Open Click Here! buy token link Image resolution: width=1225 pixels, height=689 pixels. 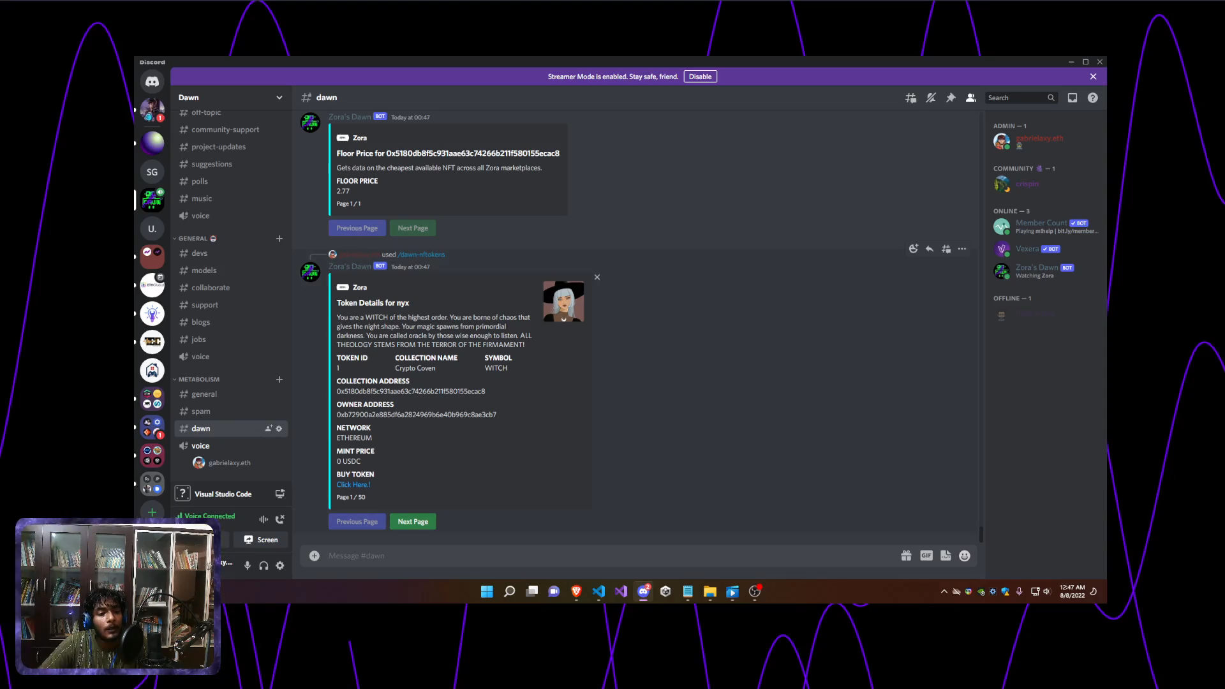[x=353, y=485]
